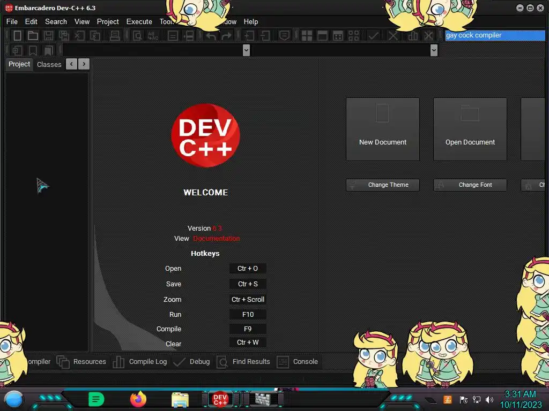The width and height of the screenshot is (549, 411).
Task: Switch to the Project sidebar tab
Action: (x=19, y=64)
